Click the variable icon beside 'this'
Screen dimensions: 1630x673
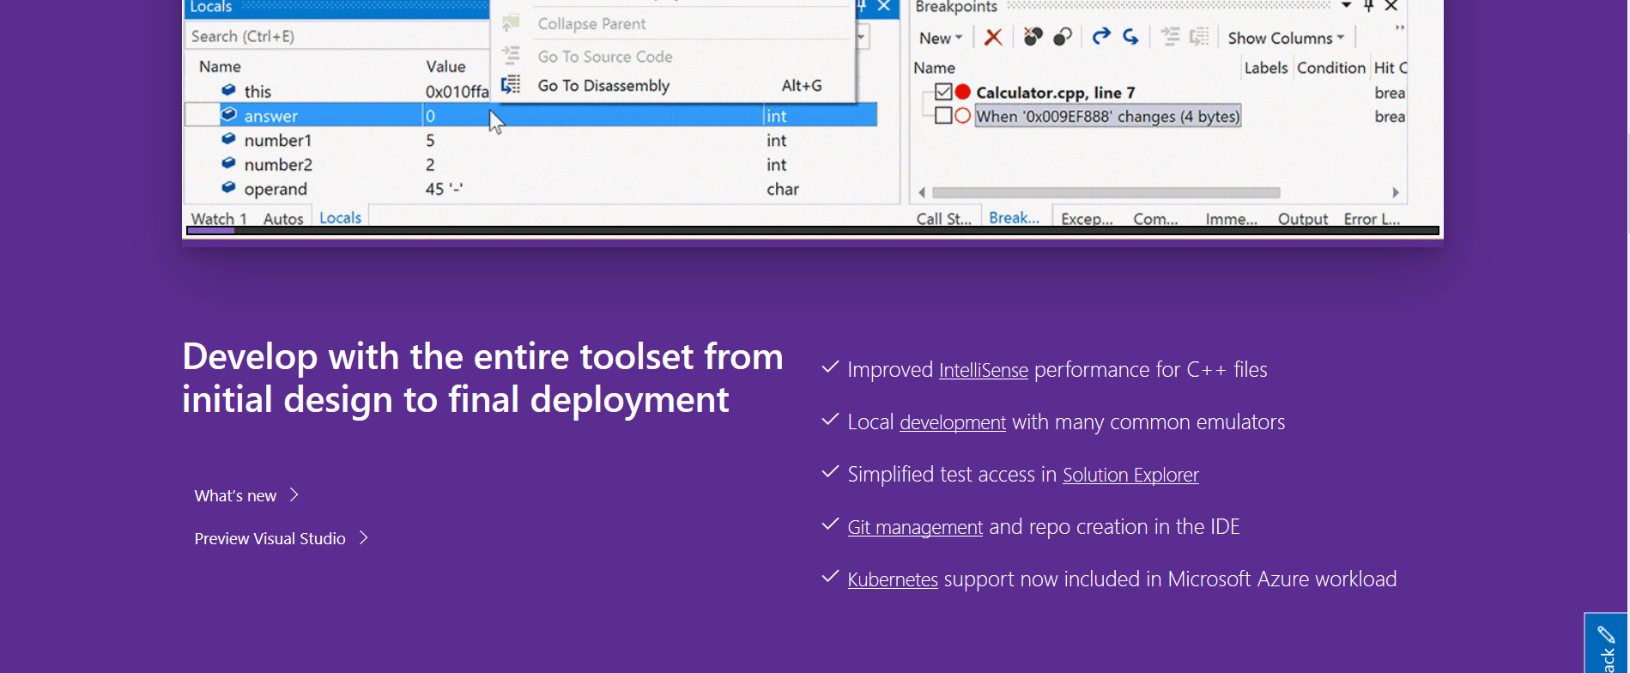pyautogui.click(x=228, y=90)
